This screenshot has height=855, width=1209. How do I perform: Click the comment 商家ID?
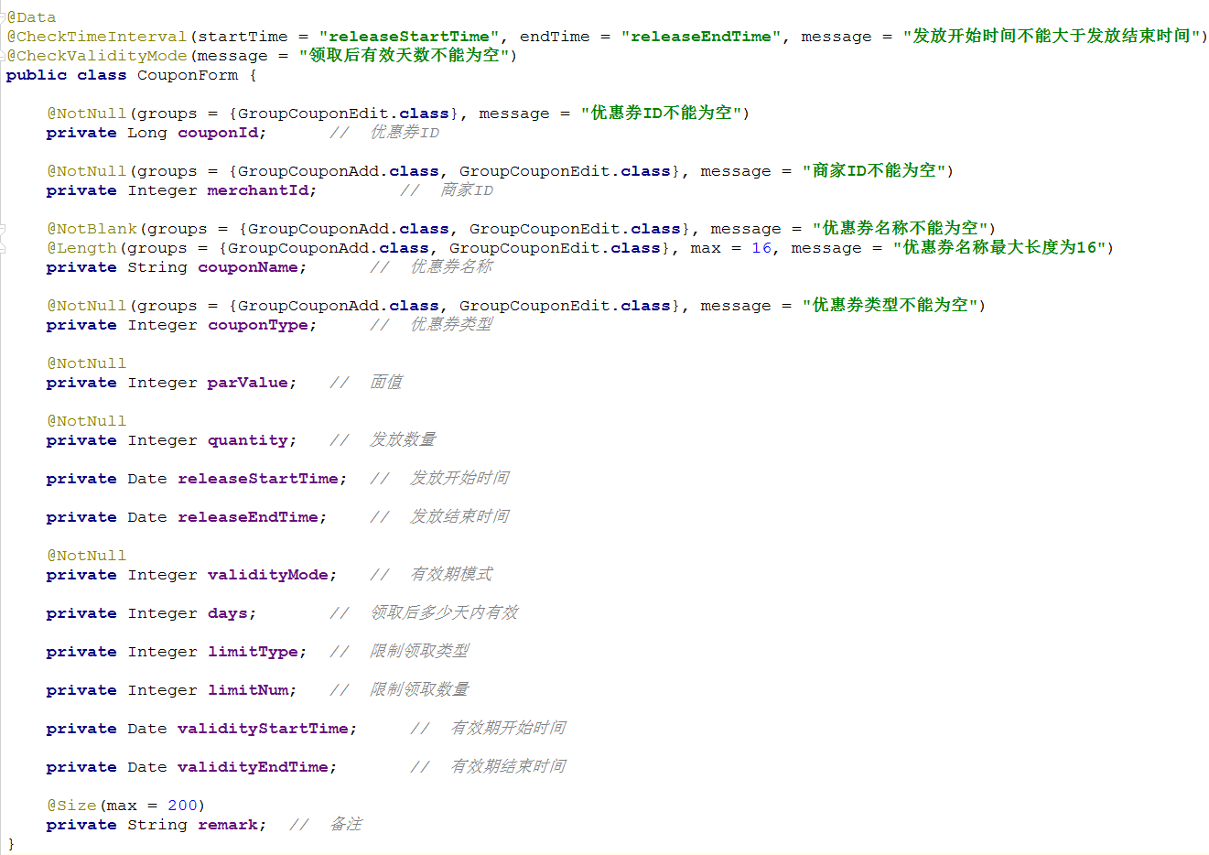coord(467,190)
